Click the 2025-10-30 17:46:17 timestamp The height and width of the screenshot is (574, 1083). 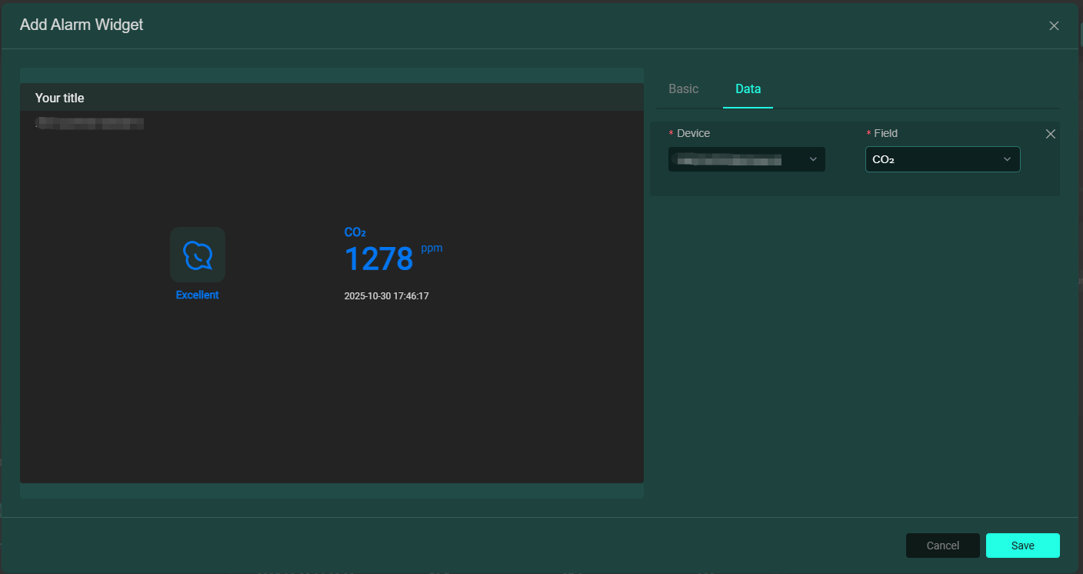click(386, 296)
